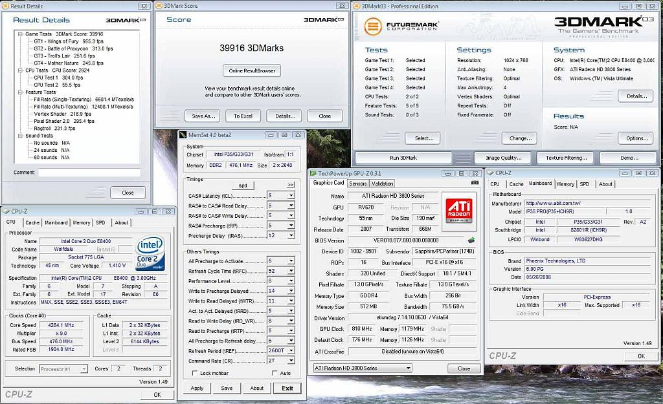The height and width of the screenshot is (404, 663).
Task: Click the Comment field in Result Details
Action: pyautogui.click(x=89, y=172)
